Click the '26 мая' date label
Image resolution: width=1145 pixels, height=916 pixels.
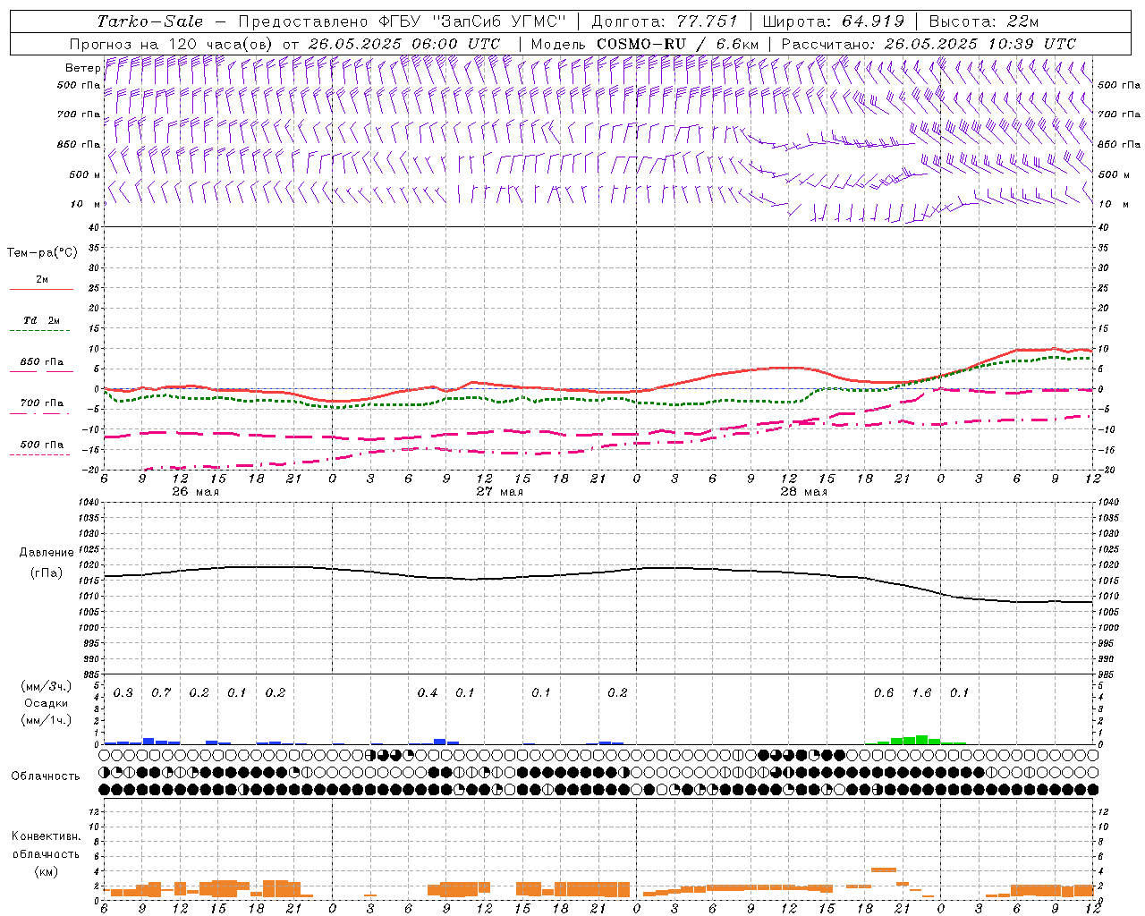(x=195, y=492)
